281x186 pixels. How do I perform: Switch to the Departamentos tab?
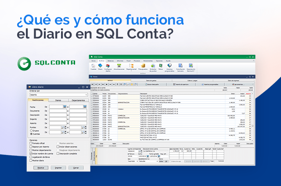78,100
